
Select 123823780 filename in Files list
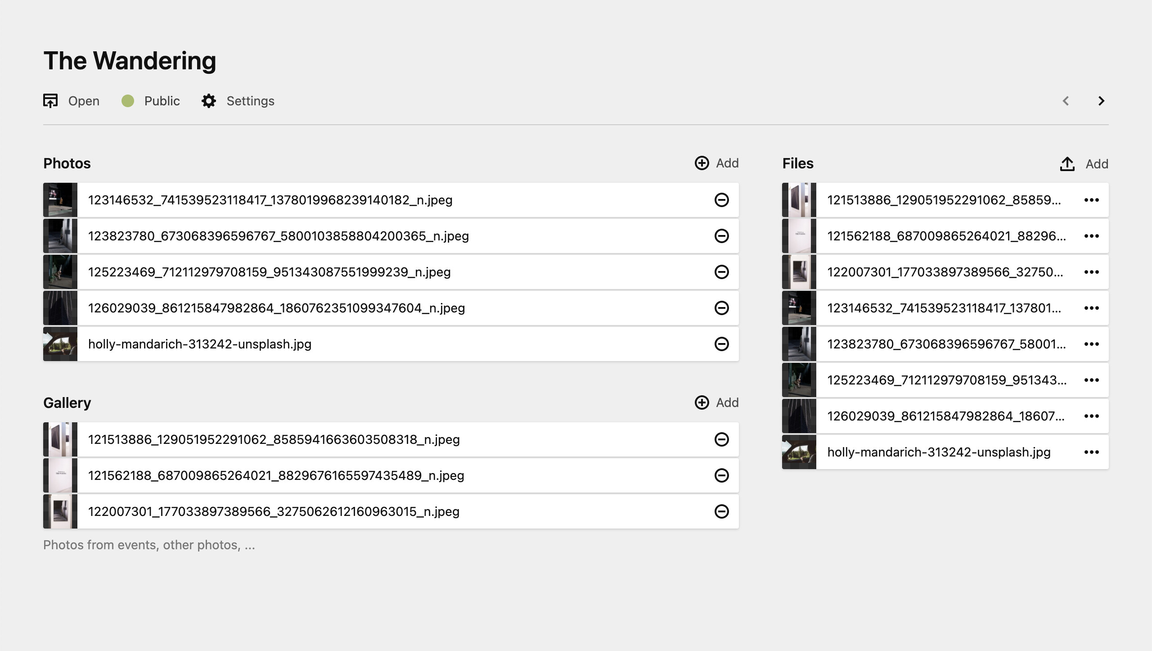pos(947,344)
